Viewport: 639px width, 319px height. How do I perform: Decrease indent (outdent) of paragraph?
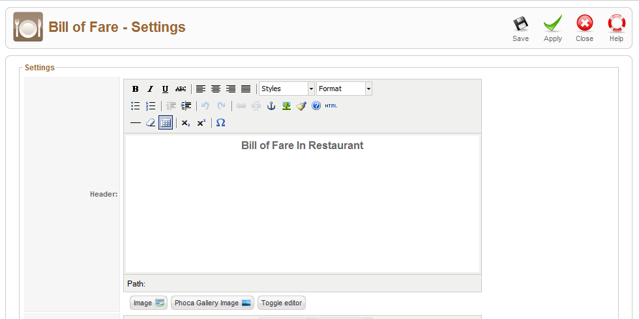pos(171,105)
